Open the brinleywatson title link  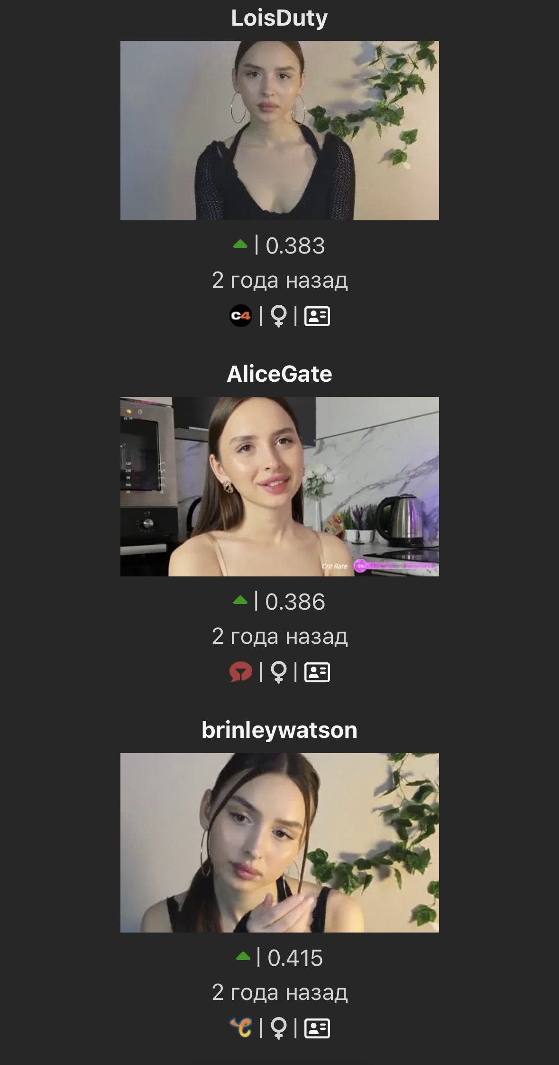coord(279,730)
